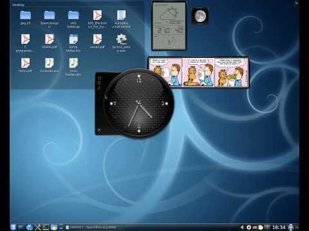Click the pink flag tray icon
This screenshot has width=309, height=231.
pyautogui.click(x=255, y=227)
